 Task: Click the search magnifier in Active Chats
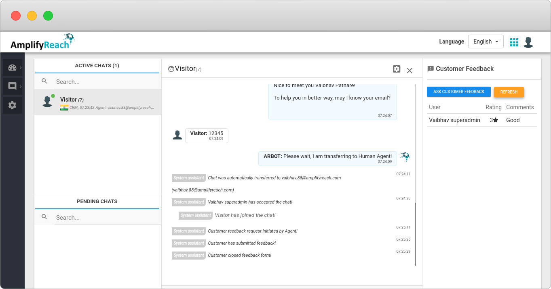[44, 81]
